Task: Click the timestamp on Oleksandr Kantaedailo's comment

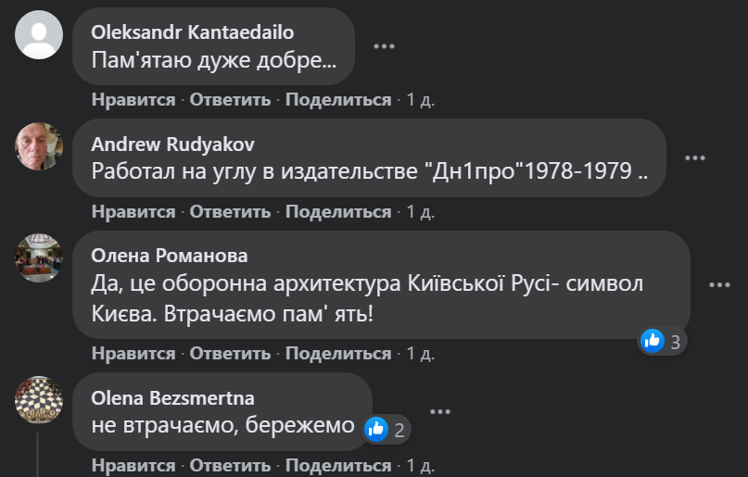Action: [420, 100]
